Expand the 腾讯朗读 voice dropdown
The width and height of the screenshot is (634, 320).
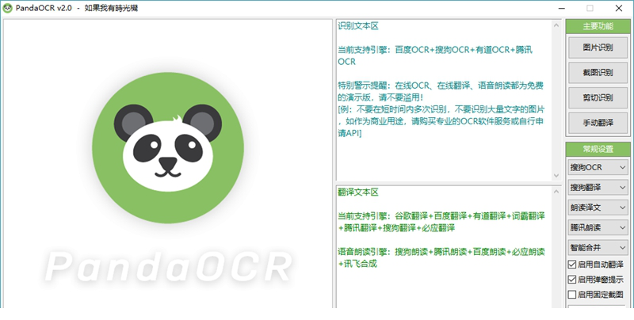click(598, 227)
